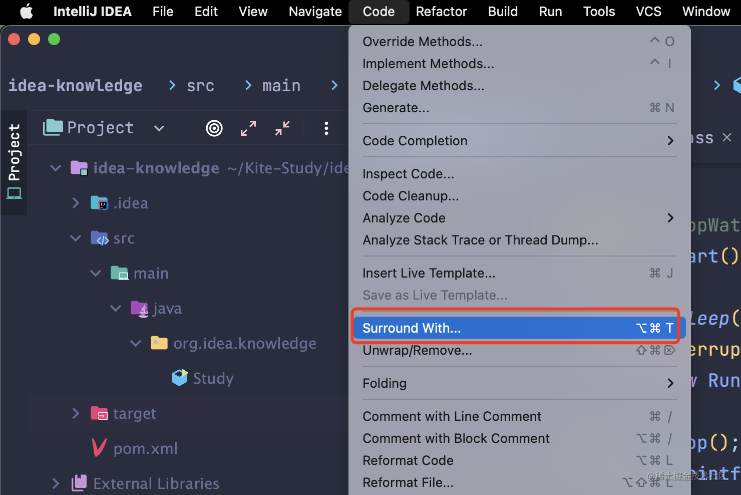This screenshot has height=495, width=741.
Task: Select Surround With... from the Code menu
Action: coord(519,328)
